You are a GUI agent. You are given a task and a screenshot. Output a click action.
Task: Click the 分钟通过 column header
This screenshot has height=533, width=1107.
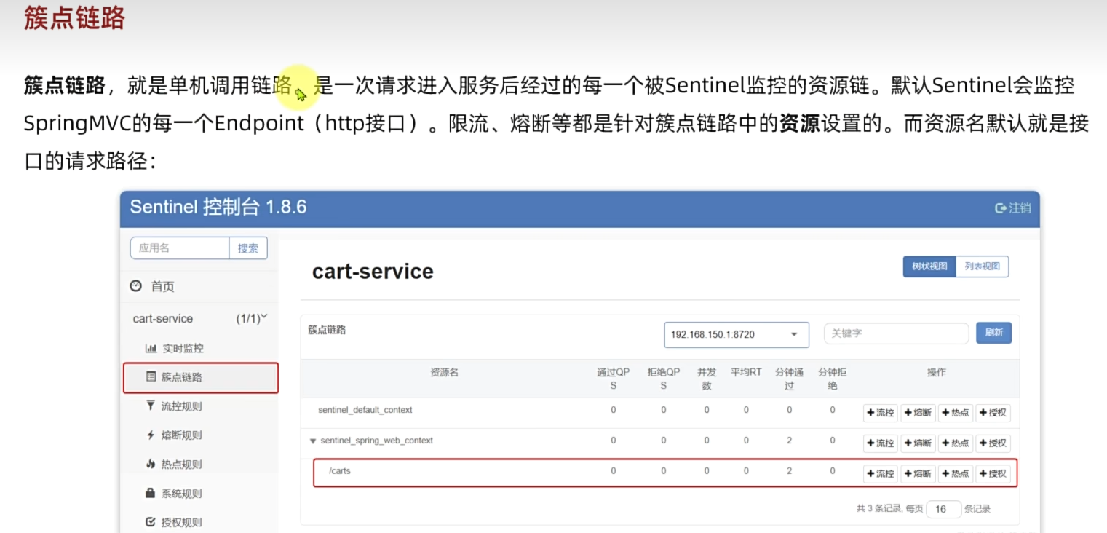click(789, 379)
